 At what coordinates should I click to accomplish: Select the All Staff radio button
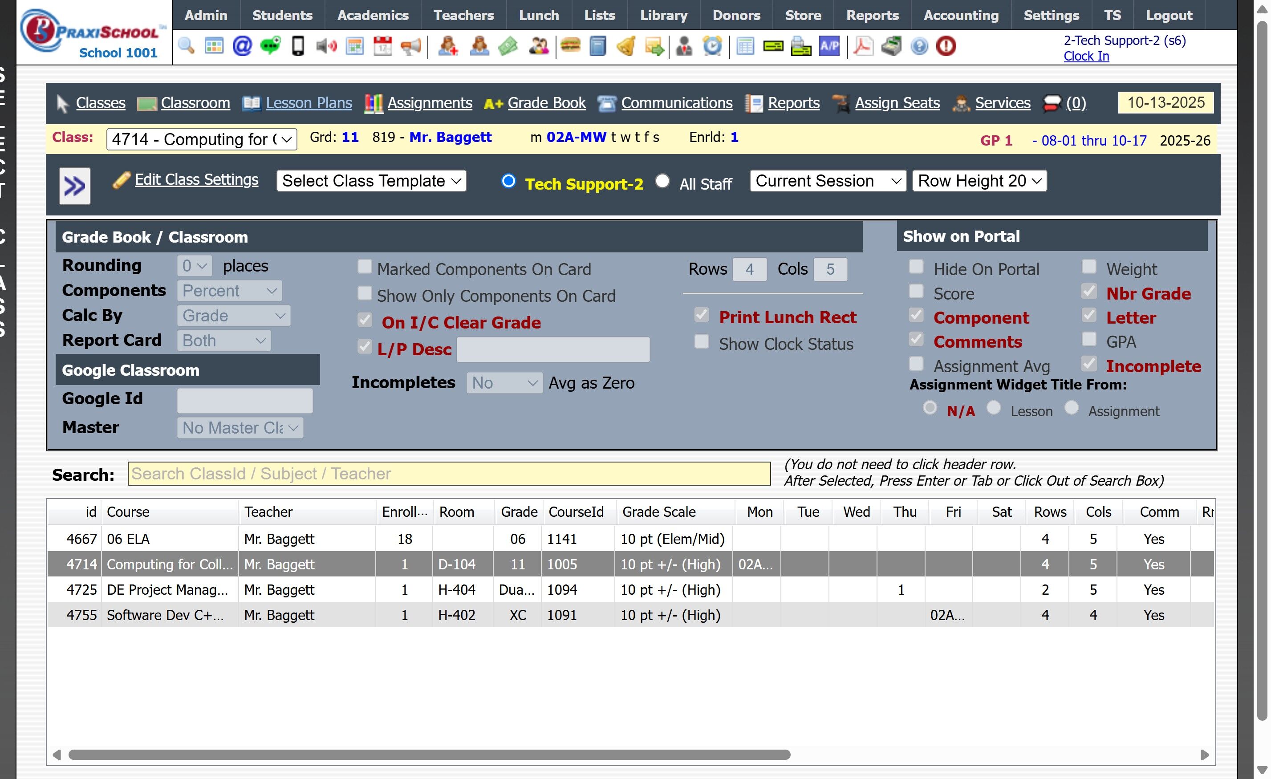(x=662, y=182)
